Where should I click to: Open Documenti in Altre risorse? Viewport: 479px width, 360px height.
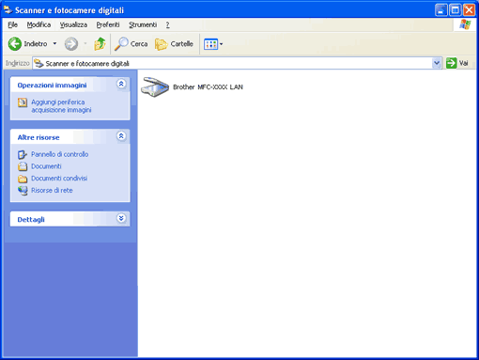(x=46, y=166)
